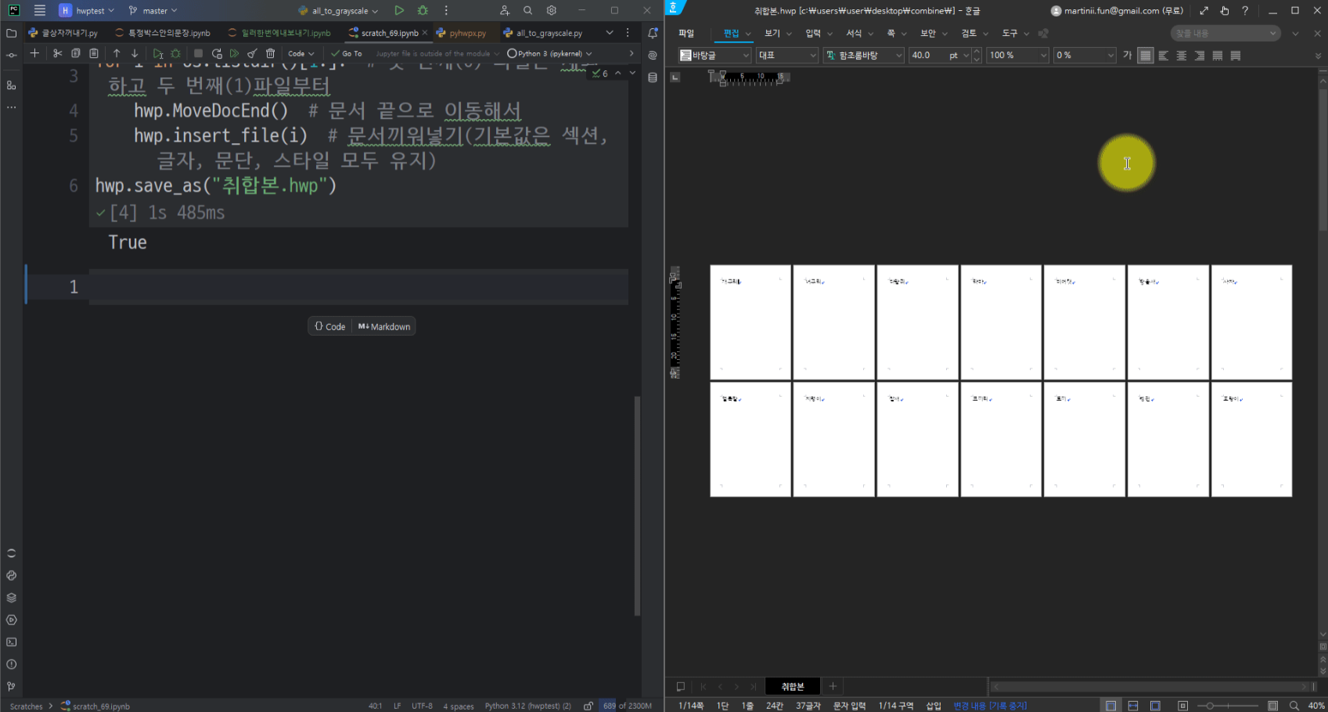Select justify alignment in Hangul toolbar

(1145, 56)
